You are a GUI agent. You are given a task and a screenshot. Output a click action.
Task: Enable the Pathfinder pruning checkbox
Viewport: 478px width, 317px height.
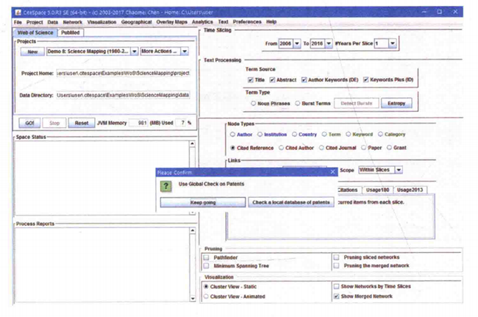(x=206, y=258)
